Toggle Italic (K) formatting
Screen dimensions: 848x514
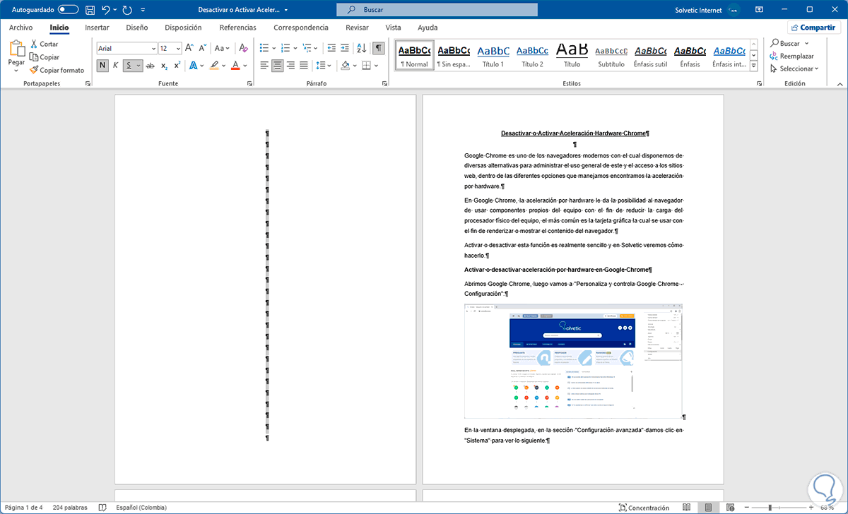coord(116,66)
